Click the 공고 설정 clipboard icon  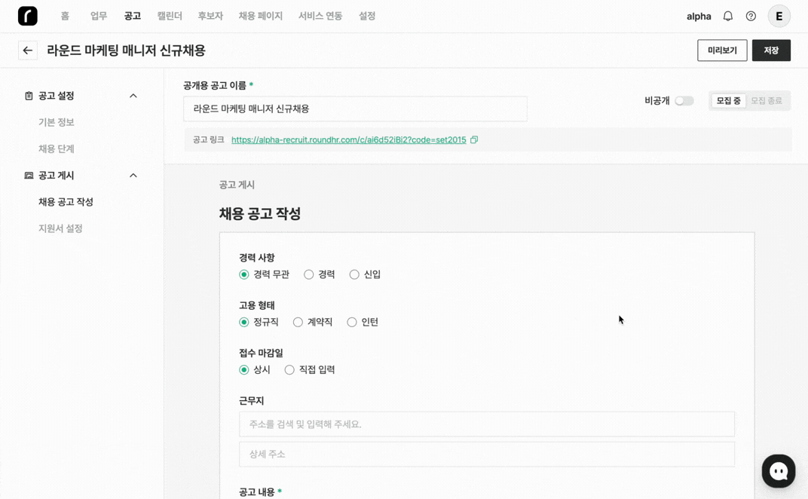pyautogui.click(x=29, y=96)
